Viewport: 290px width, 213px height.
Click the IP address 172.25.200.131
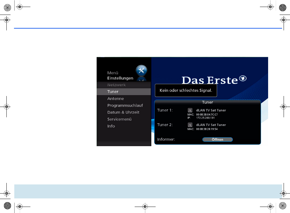(x=205, y=118)
